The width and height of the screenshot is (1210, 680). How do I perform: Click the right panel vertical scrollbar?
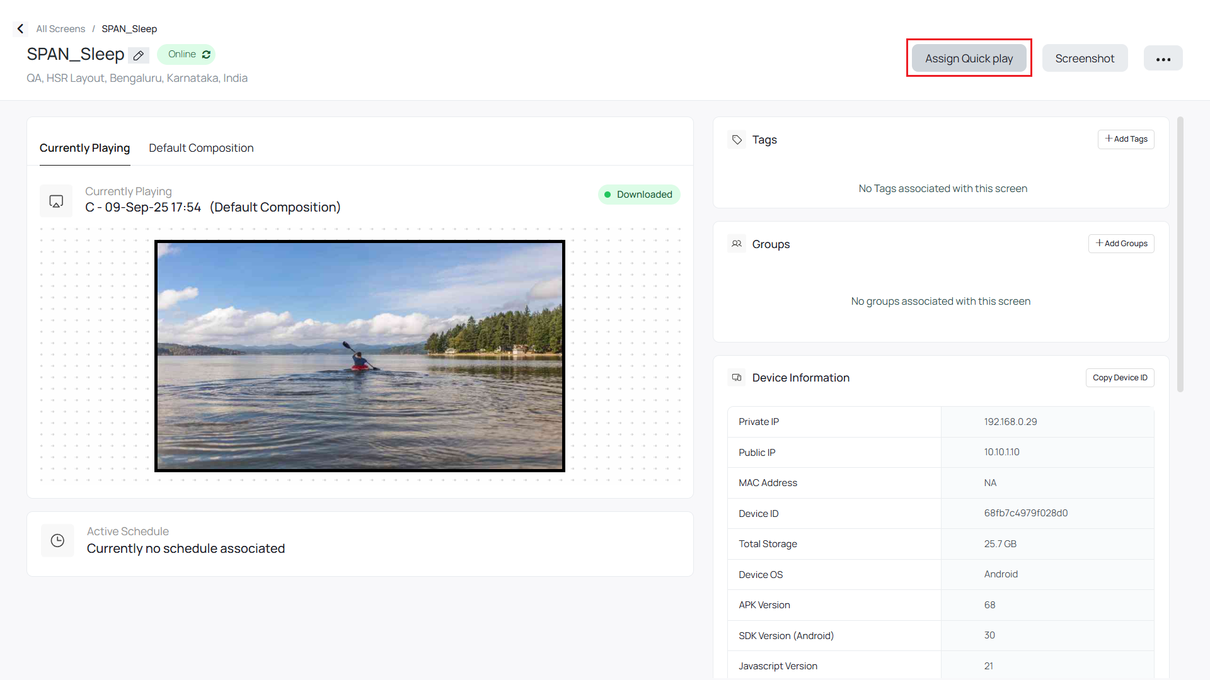click(1180, 254)
